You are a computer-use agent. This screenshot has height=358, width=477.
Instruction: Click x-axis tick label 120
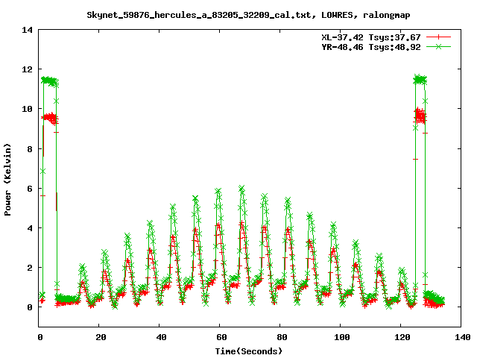point(402,337)
